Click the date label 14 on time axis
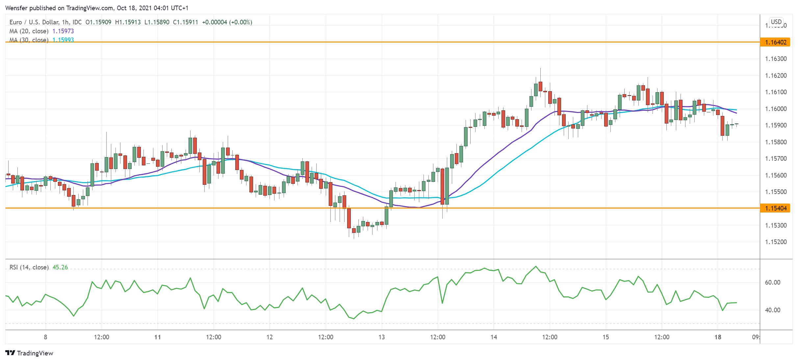798x362 pixels. coord(494,337)
